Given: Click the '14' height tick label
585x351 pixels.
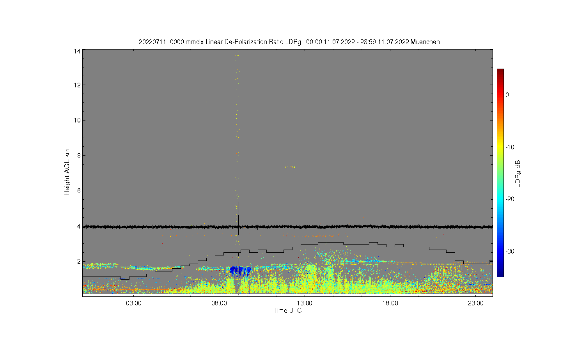Looking at the screenshot, I should coord(77,51).
